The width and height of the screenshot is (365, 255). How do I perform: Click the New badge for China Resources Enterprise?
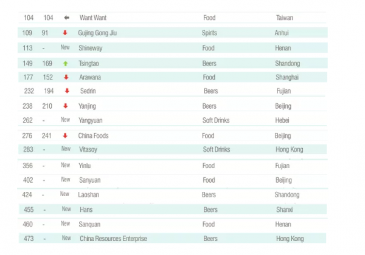(66, 239)
